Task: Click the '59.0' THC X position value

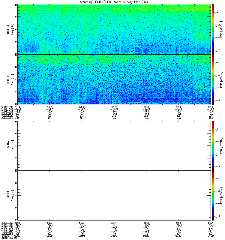Action: click(x=82, y=223)
